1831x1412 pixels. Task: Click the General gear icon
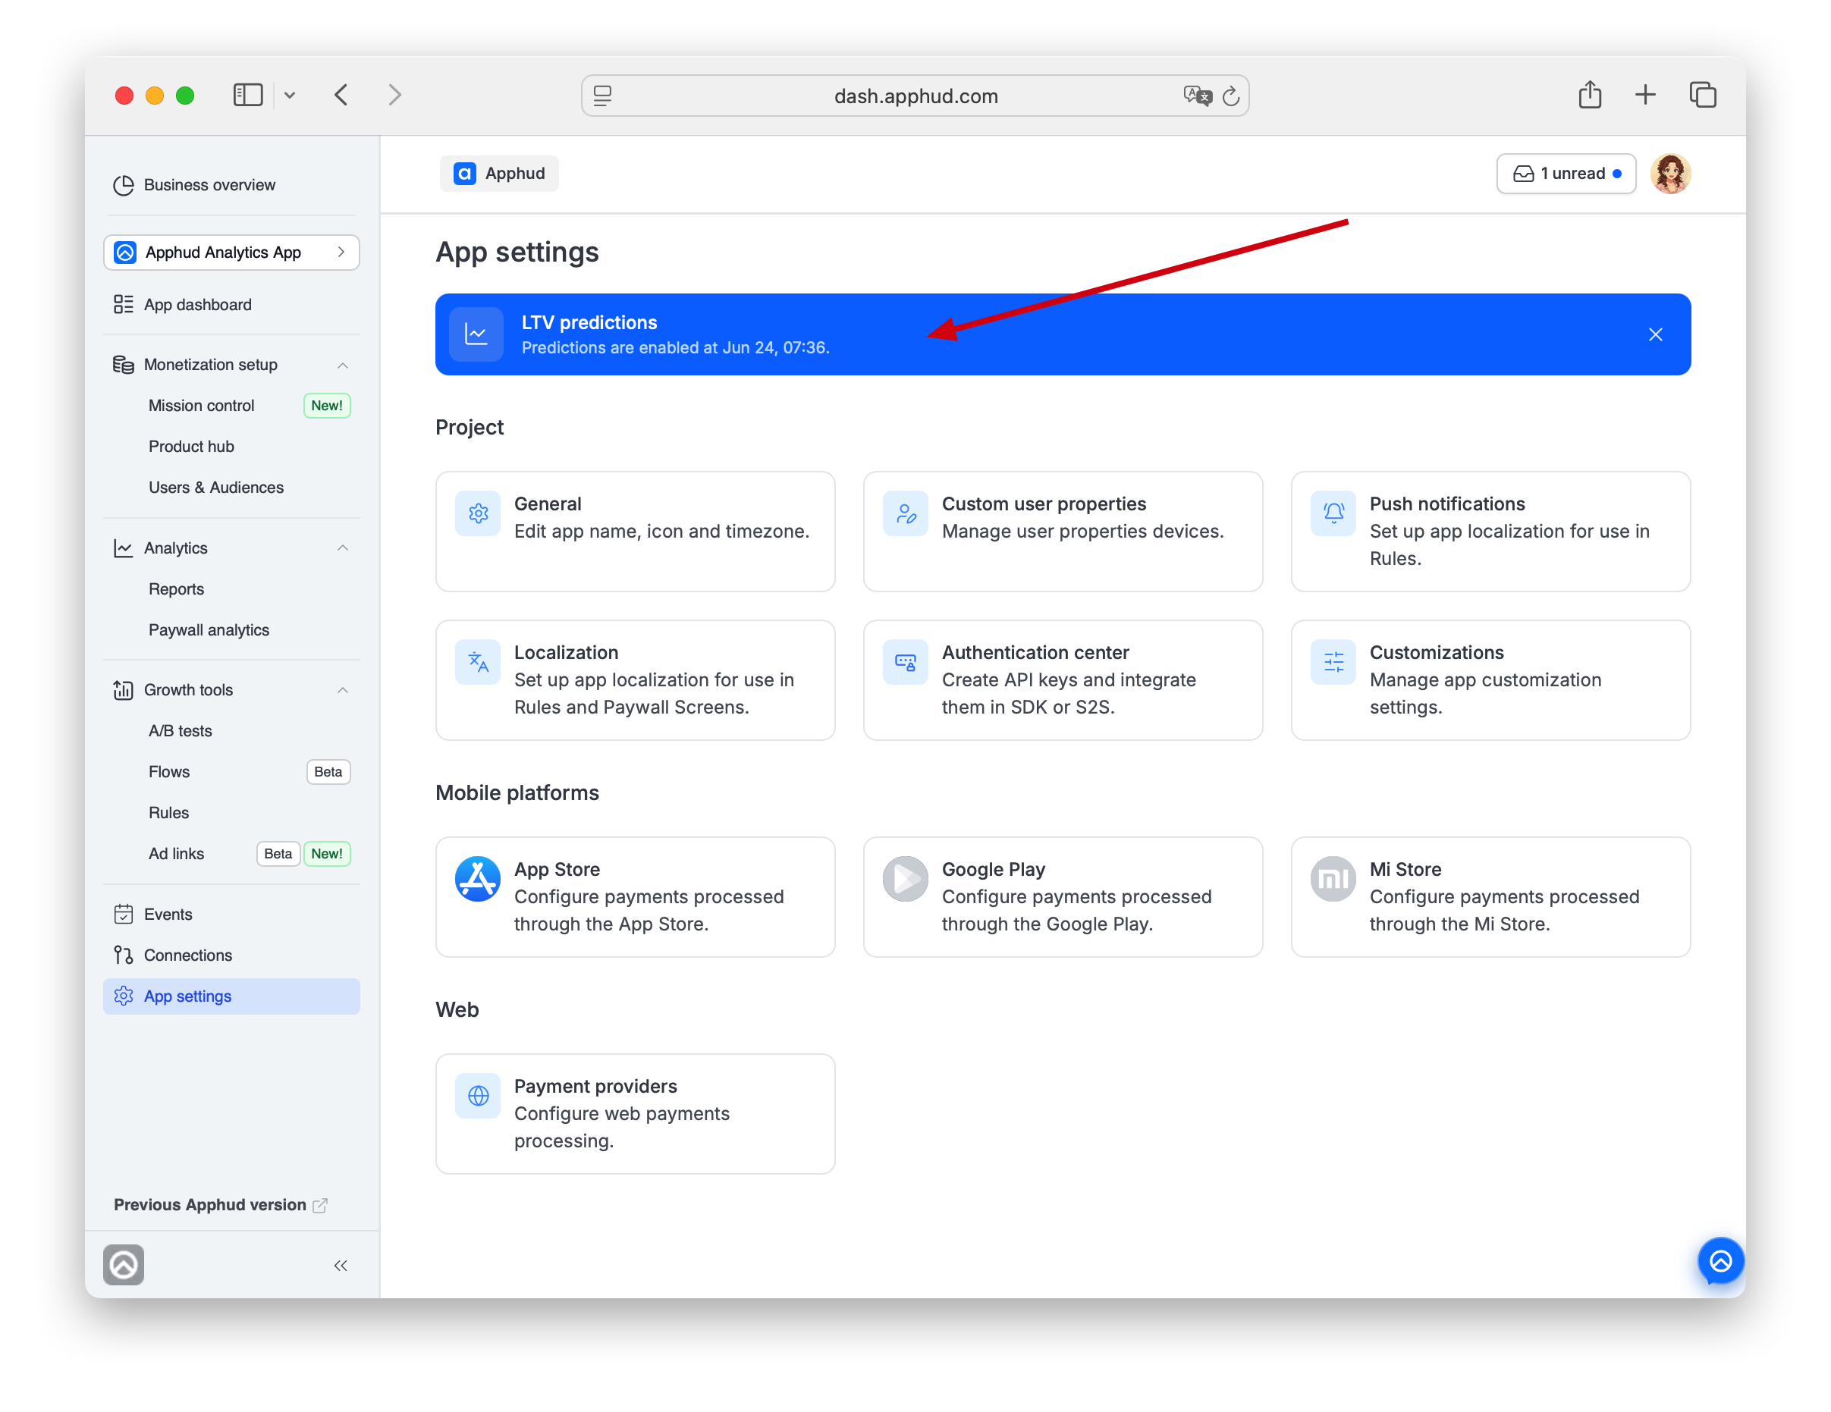pos(478,513)
